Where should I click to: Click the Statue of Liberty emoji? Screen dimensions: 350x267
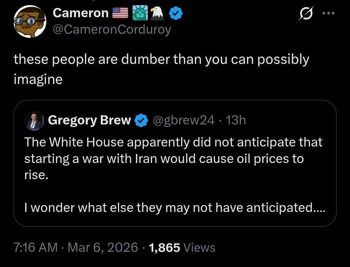(140, 13)
